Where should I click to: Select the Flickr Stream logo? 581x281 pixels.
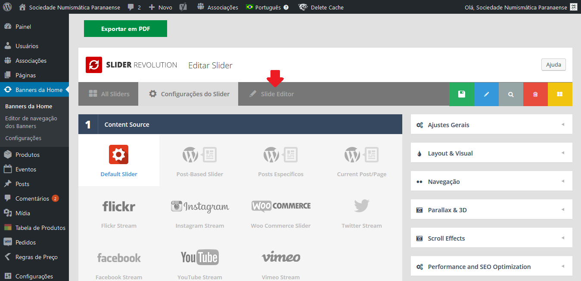point(119,206)
